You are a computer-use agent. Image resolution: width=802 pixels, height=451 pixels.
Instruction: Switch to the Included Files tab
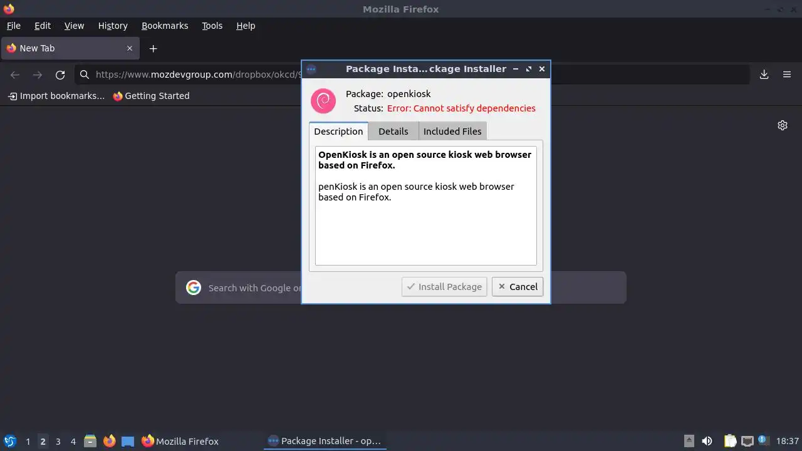tap(452, 131)
